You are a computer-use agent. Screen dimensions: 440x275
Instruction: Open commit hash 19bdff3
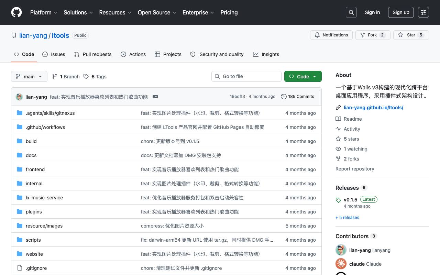(238, 97)
